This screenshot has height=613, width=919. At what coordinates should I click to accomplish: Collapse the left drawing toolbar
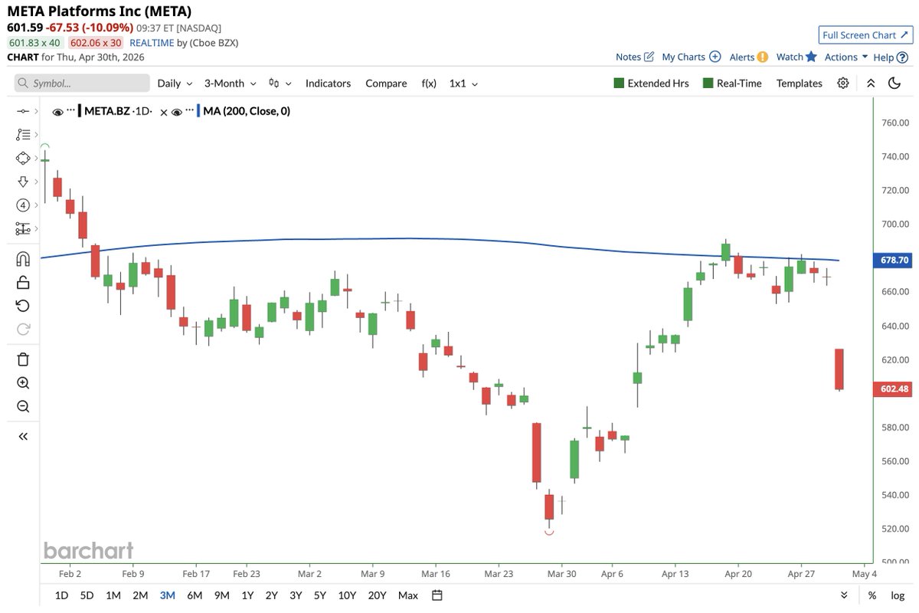click(x=23, y=436)
